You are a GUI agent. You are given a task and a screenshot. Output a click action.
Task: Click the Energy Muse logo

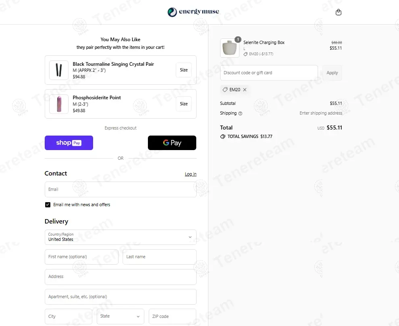[193, 12]
